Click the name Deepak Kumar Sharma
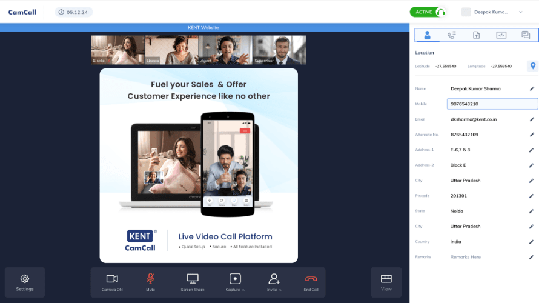539x303 pixels. click(475, 88)
